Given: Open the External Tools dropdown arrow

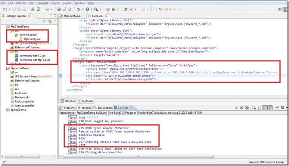Looking at the screenshot, I should (x=100, y=9).
